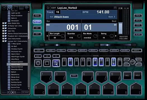
Task: Expand the Ill Factor Vol 1 Kits folder
Action: pyautogui.click(x=3, y=26)
